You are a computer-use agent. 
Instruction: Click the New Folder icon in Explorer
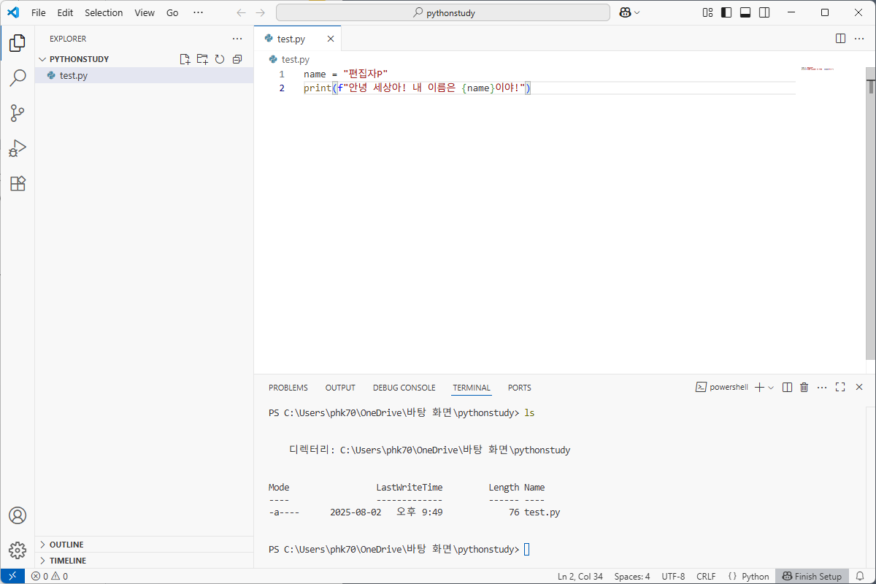[x=202, y=59]
